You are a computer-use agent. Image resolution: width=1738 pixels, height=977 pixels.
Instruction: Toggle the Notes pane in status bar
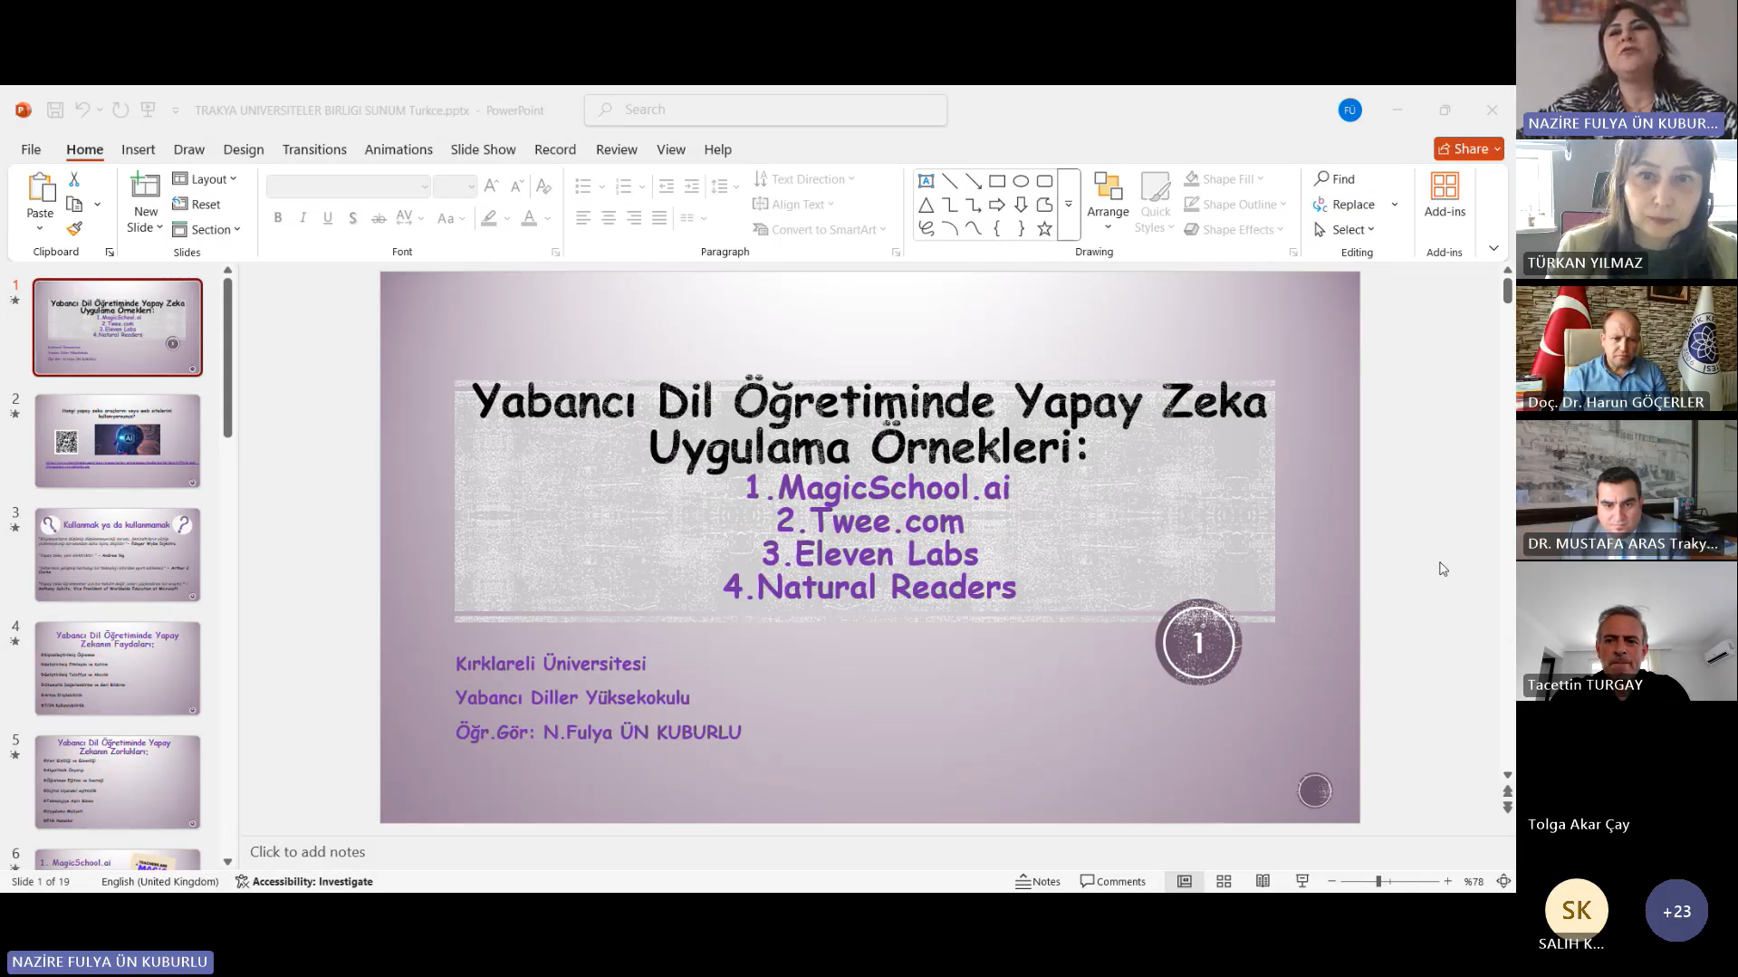(1038, 881)
